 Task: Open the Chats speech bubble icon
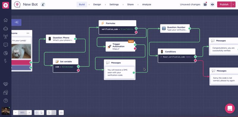6,45
